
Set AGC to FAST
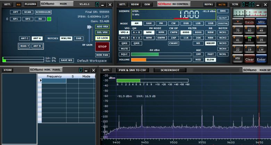pos(211,54)
